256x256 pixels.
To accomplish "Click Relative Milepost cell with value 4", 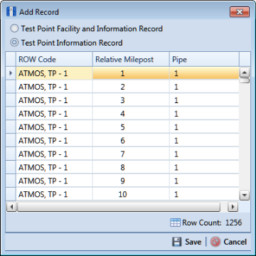I will point(131,114).
